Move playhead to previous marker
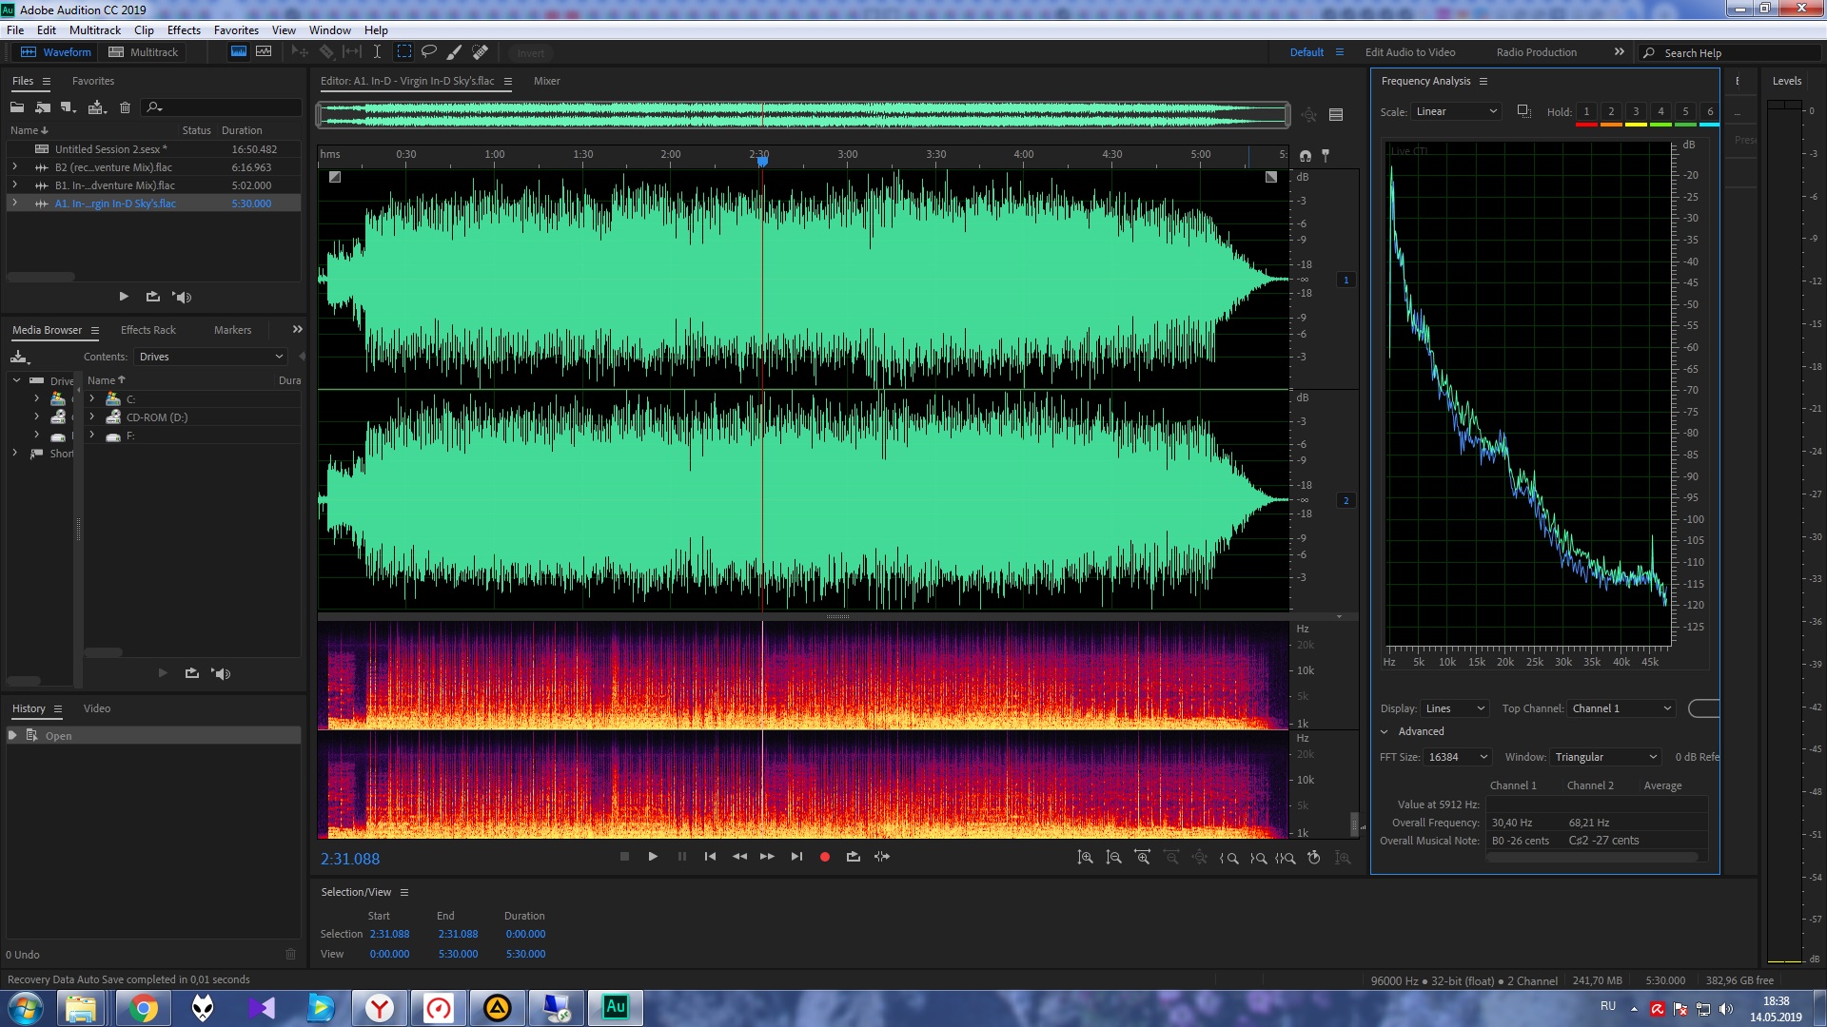Viewport: 1827px width, 1027px height. [710, 857]
